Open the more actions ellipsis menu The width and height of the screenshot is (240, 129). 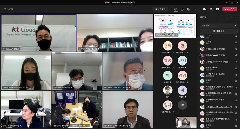point(195,9)
